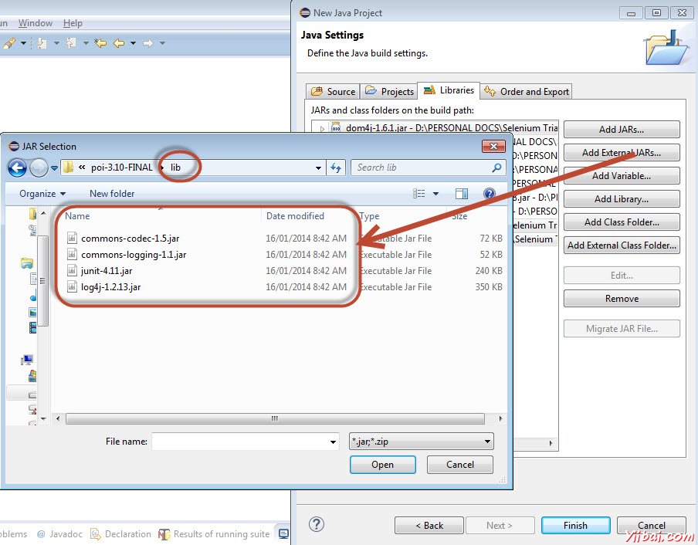The image size is (698, 545).
Task: Open the Window menu
Action: 35,23
